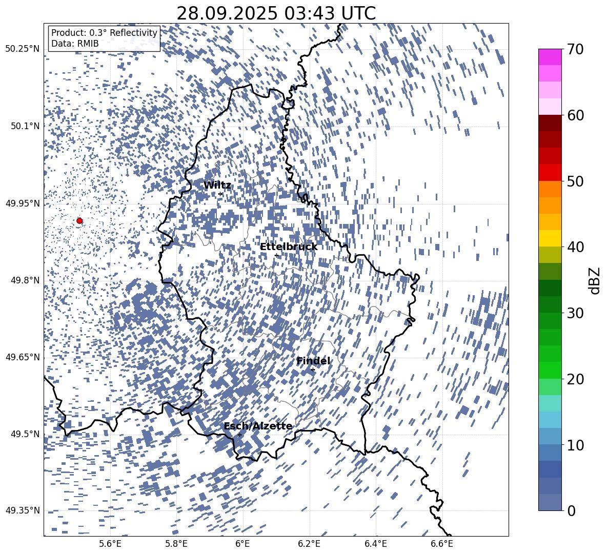The width and height of the screenshot is (607, 554).
Task: Click the Ettelbruck city label
Action: point(289,247)
